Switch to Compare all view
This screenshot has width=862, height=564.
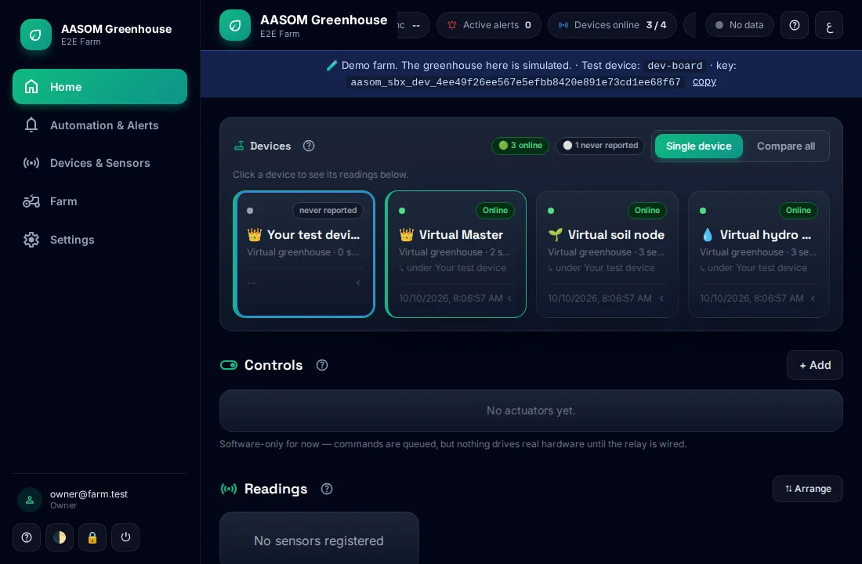pos(785,146)
